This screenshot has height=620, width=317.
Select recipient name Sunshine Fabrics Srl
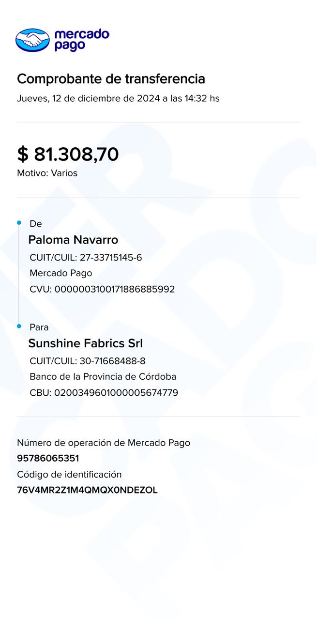pos(86,343)
